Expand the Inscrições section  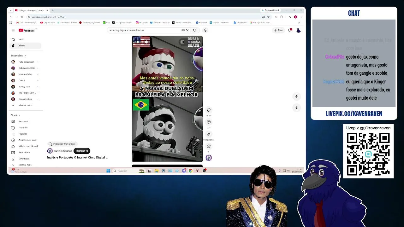(x=19, y=56)
